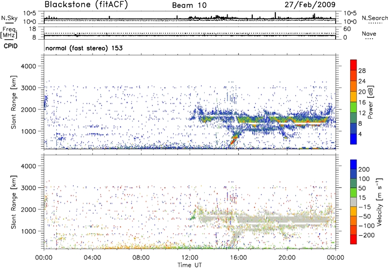Click the '16:00' time tick label
Image resolution: width=388 pixels, height=268 pixels.
click(238, 258)
